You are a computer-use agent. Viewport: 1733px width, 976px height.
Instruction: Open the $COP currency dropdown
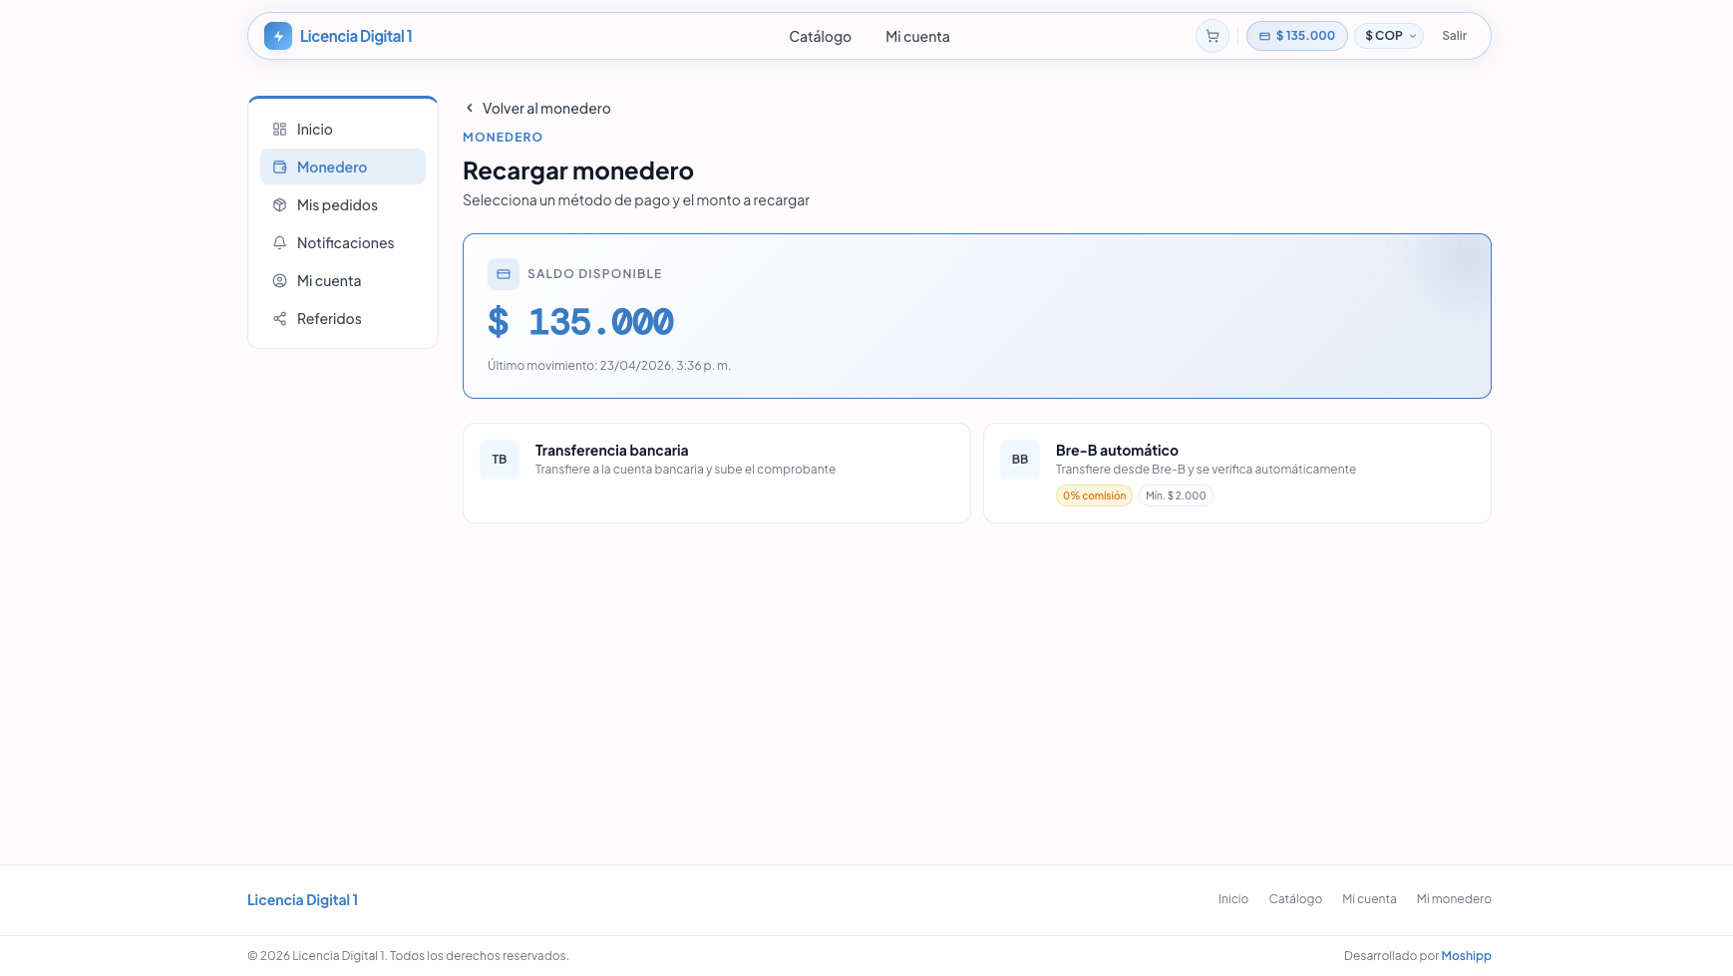pos(1389,35)
